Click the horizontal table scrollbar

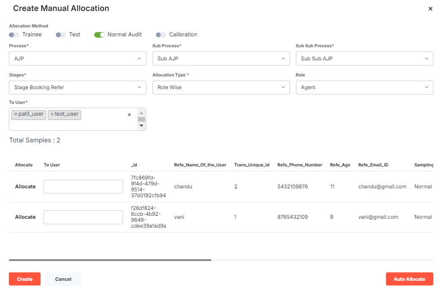pyautogui.click(x=110, y=260)
